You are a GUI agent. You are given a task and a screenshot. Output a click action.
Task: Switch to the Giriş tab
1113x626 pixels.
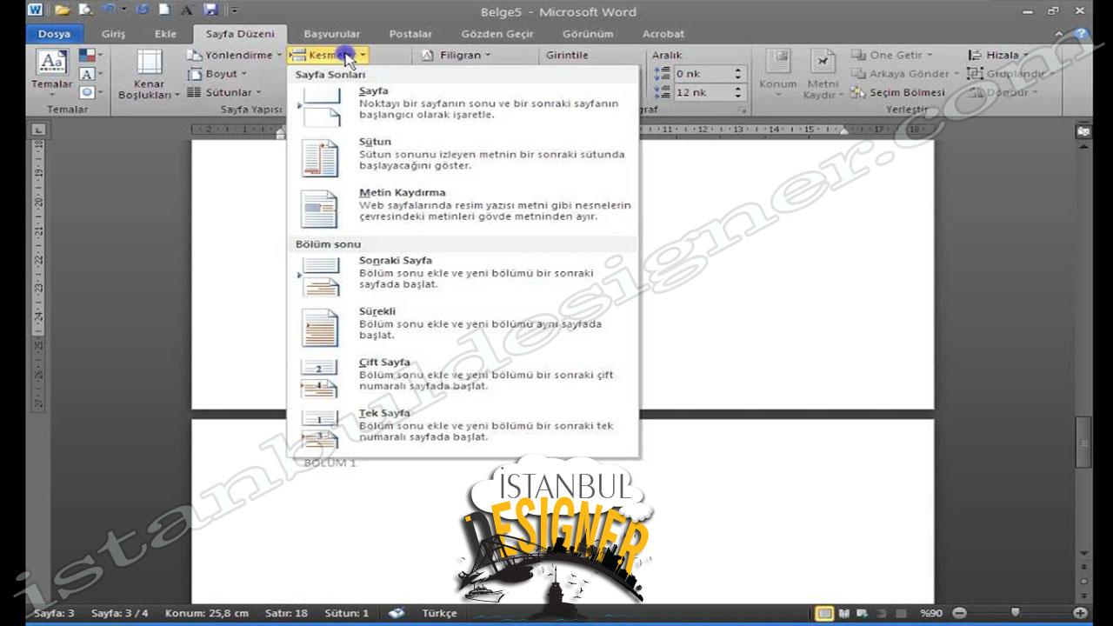113,34
